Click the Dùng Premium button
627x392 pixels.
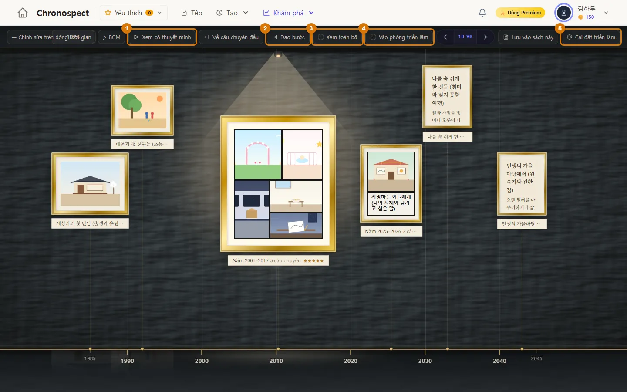pyautogui.click(x=520, y=13)
